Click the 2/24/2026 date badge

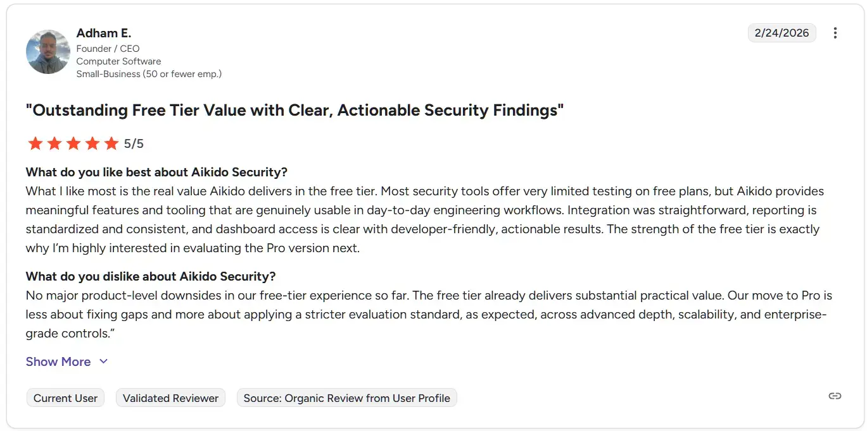pos(782,33)
